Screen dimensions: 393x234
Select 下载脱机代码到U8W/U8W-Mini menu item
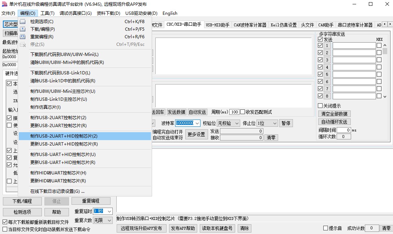[x=85, y=55]
